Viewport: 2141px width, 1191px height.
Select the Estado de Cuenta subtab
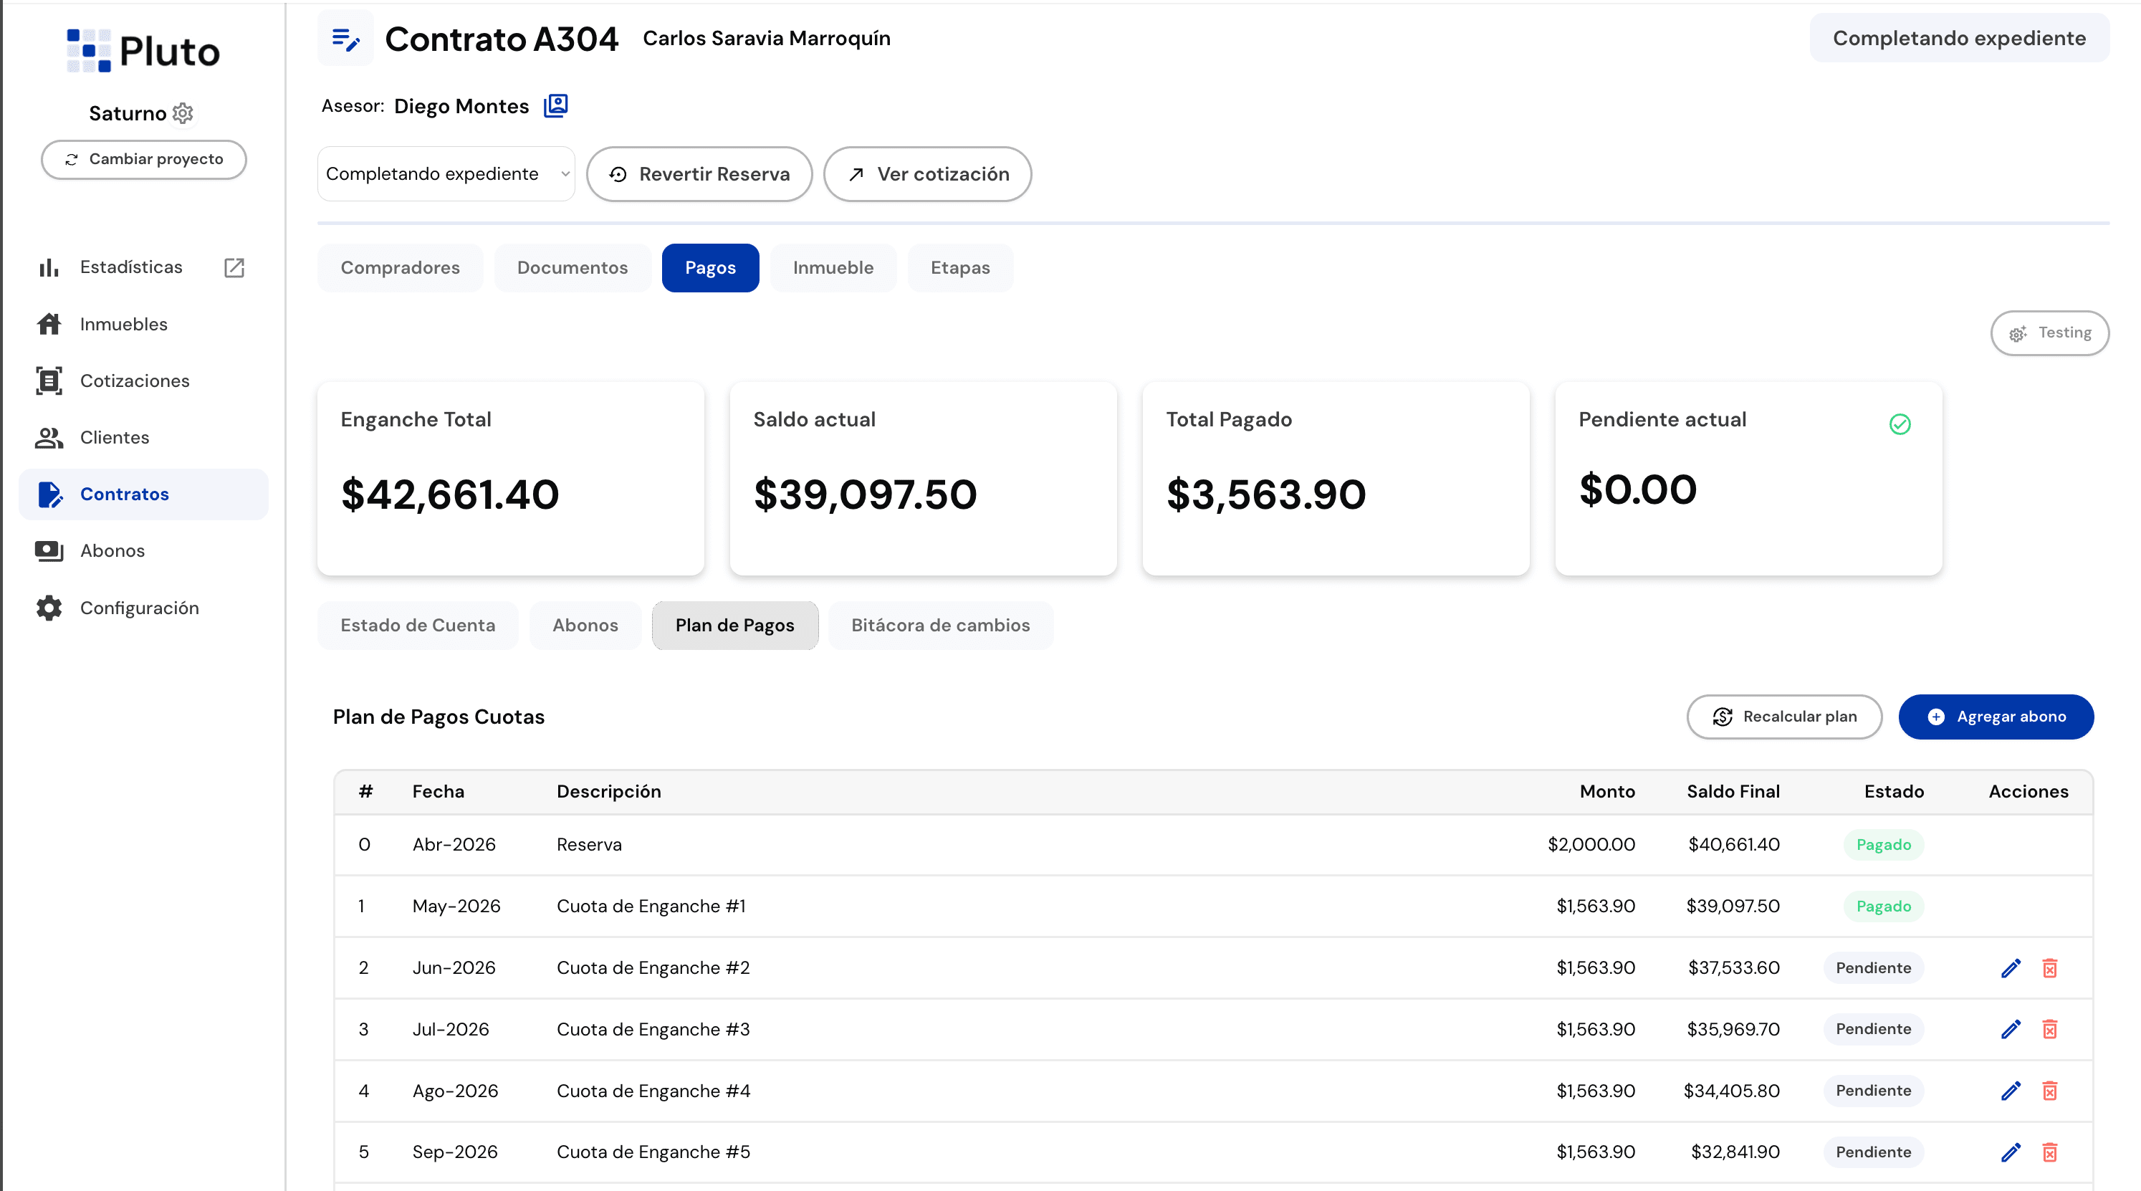(418, 625)
